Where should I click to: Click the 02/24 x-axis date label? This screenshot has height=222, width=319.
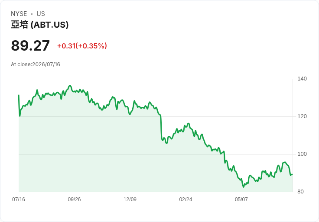point(186,199)
